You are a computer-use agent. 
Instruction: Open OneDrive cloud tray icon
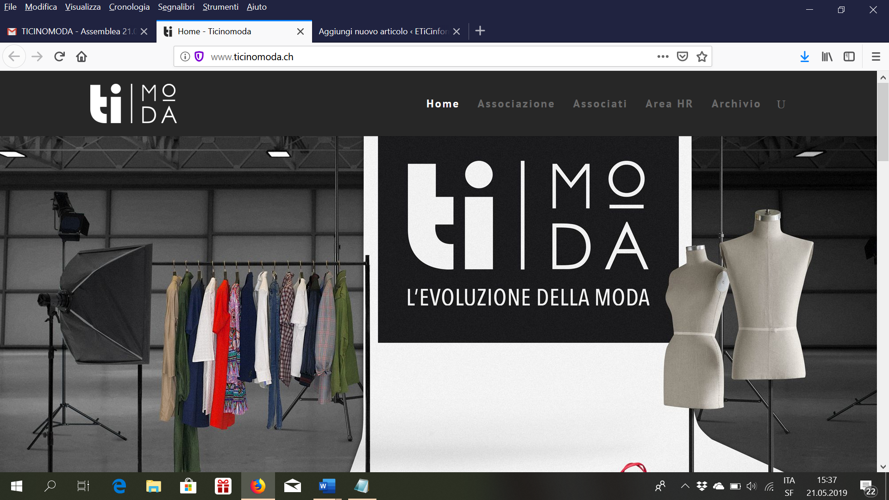pyautogui.click(x=719, y=486)
